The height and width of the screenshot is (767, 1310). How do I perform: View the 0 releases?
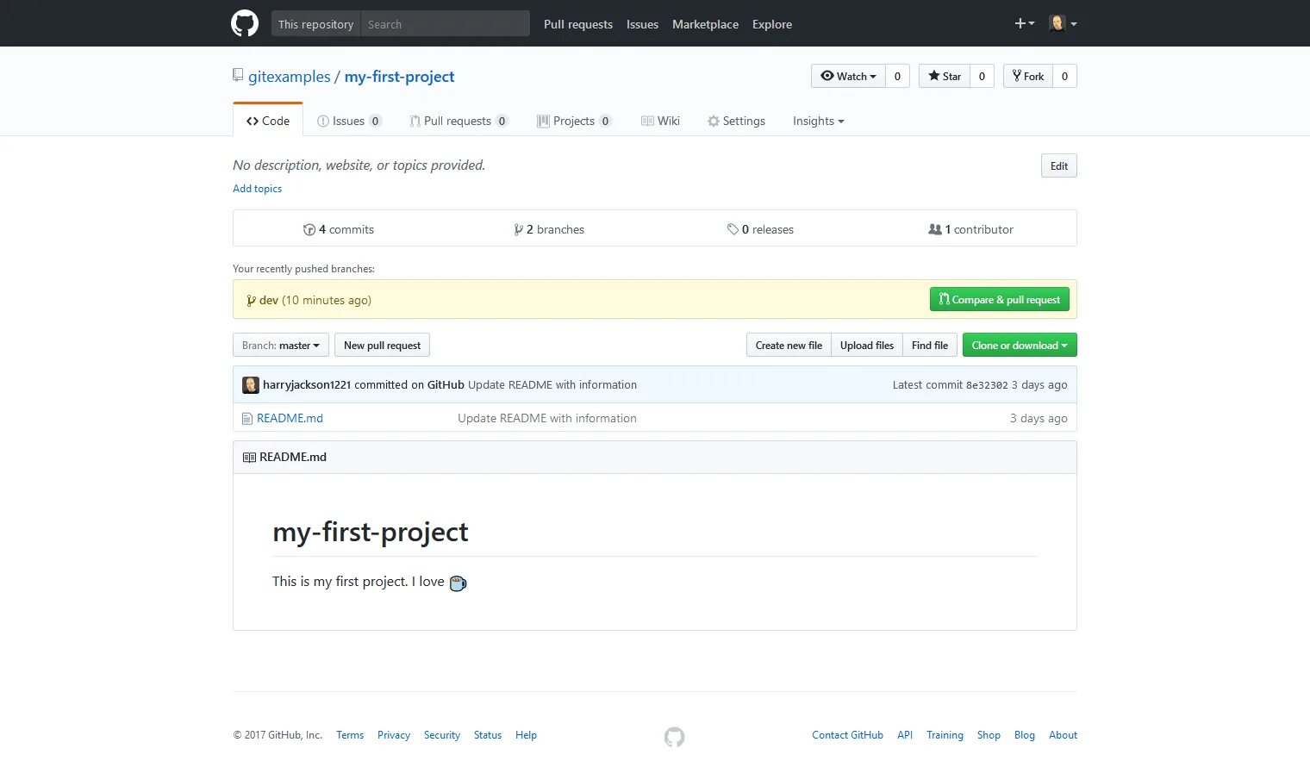(x=760, y=229)
